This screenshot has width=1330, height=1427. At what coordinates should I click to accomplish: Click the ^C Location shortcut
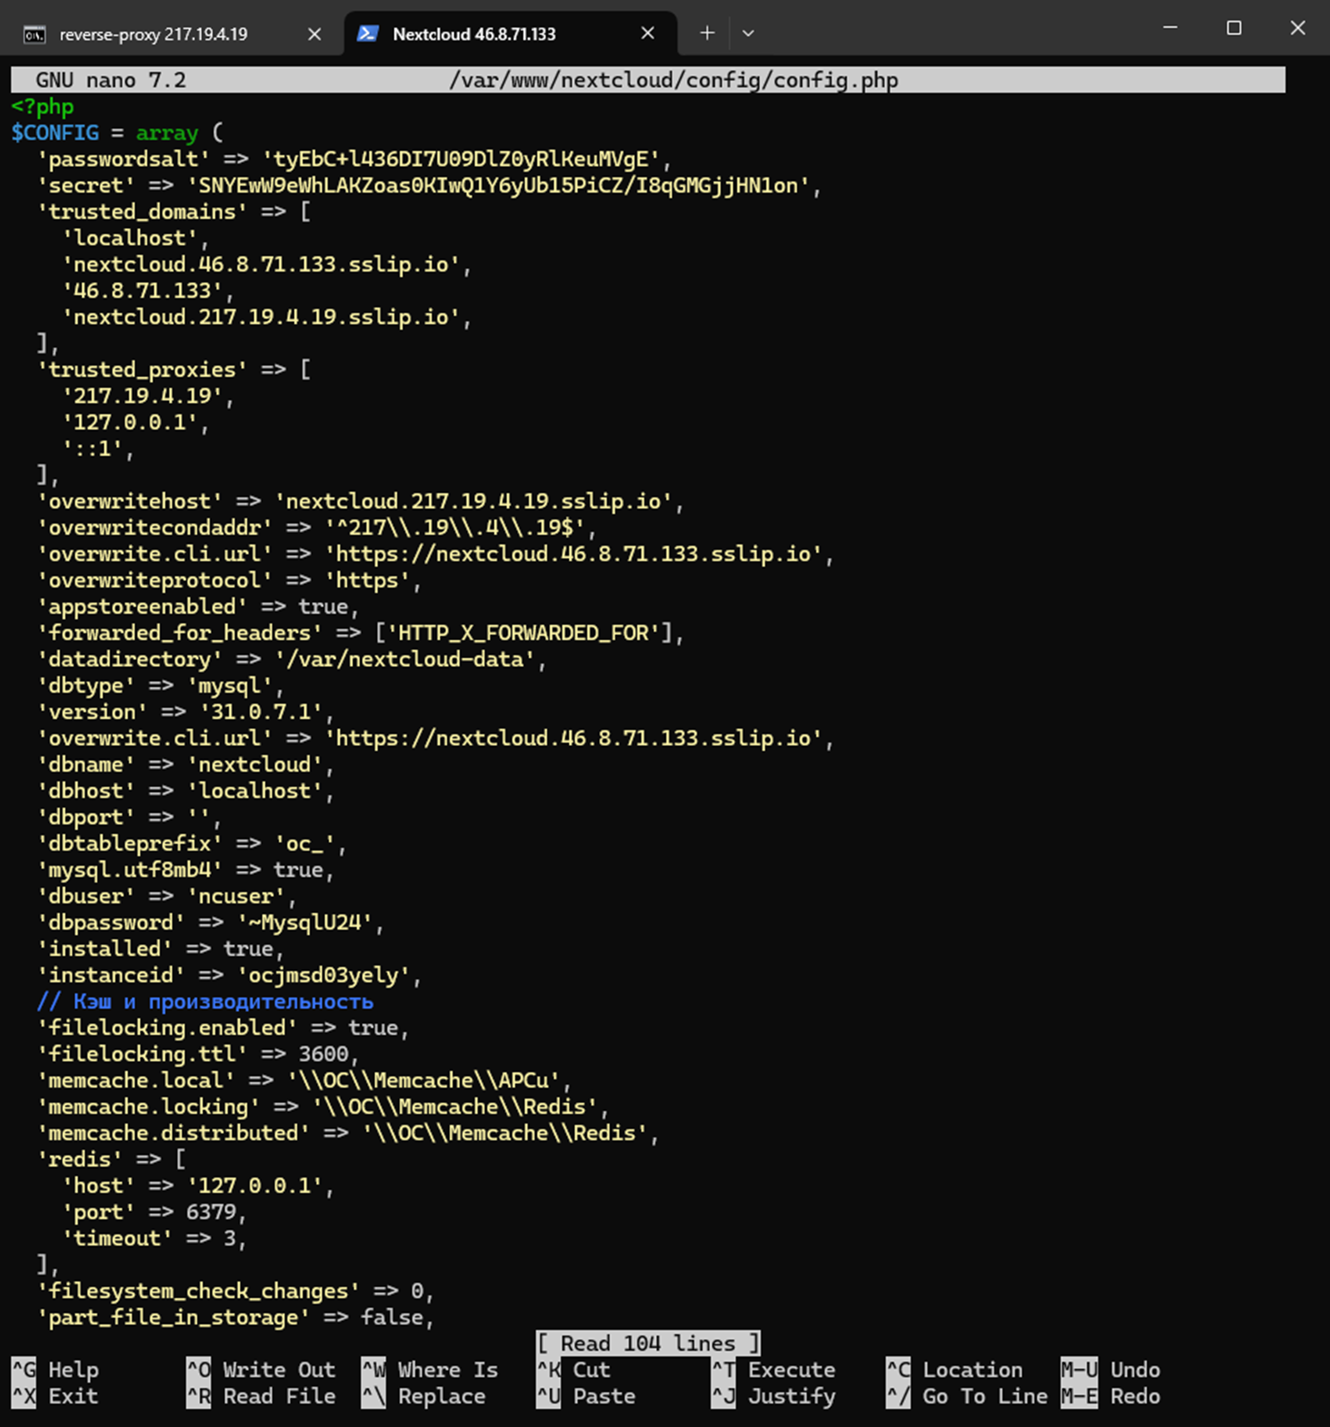(x=955, y=1369)
